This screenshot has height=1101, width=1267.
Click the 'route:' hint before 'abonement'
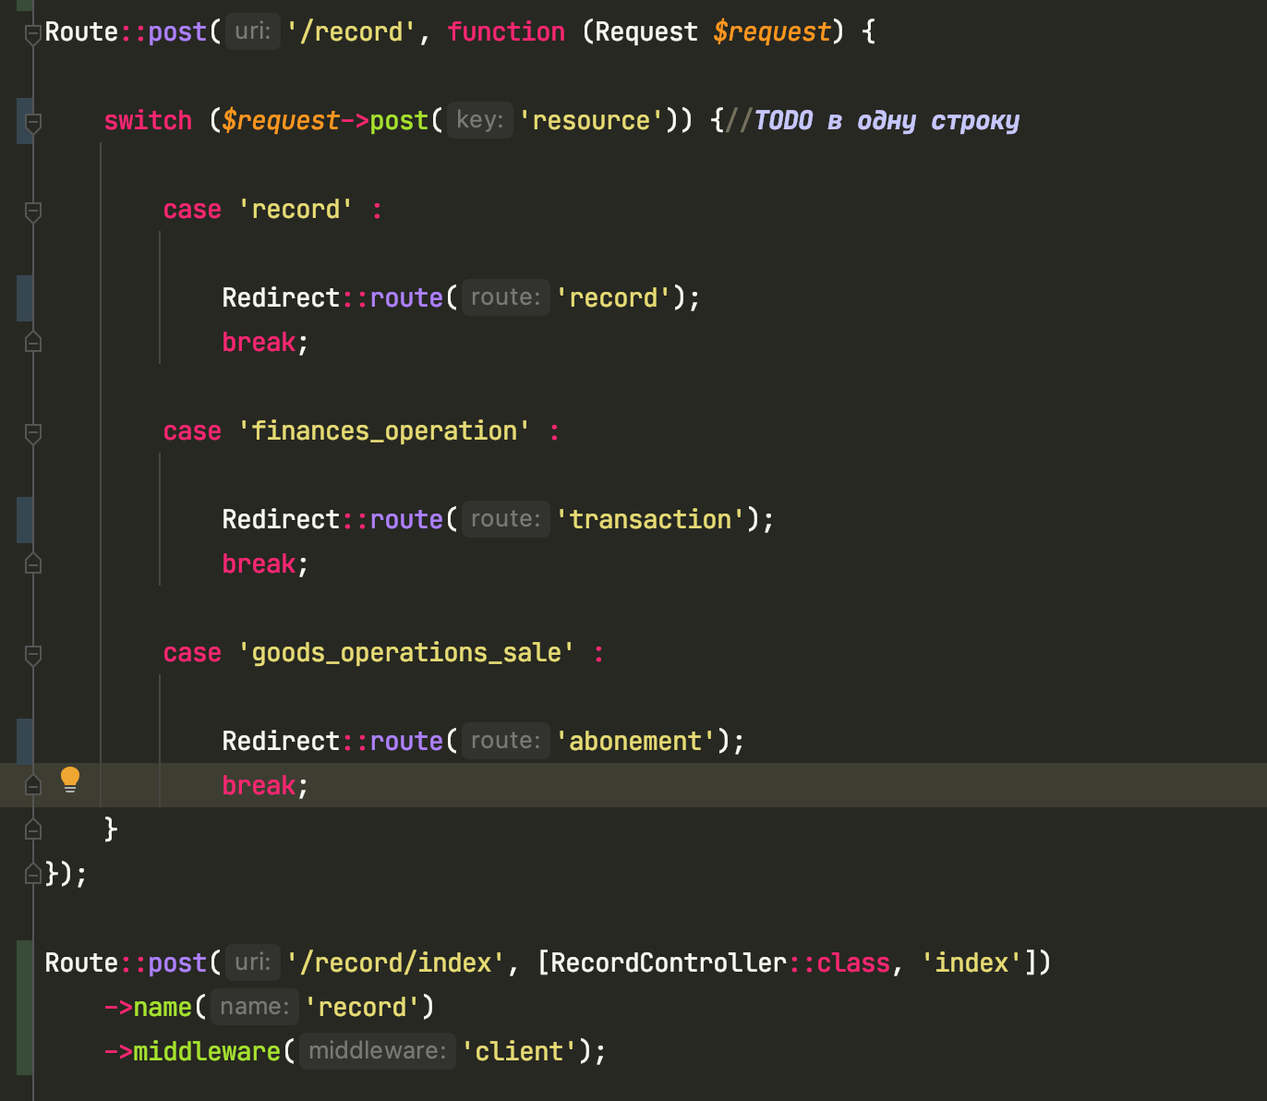(505, 742)
